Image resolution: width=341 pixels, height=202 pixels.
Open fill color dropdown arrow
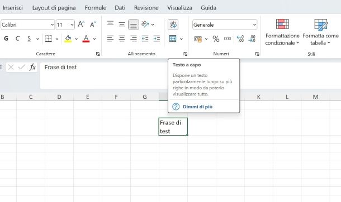point(77,39)
